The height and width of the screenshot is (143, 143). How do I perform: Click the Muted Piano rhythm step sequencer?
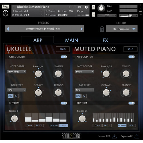pyautogui.click(x=113, y=118)
